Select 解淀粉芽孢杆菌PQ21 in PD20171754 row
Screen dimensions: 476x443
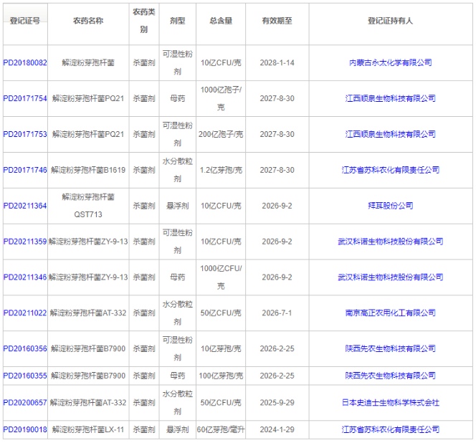click(88, 99)
